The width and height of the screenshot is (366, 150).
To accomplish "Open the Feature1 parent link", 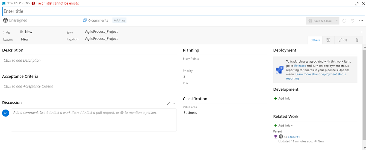I will (294, 137).
